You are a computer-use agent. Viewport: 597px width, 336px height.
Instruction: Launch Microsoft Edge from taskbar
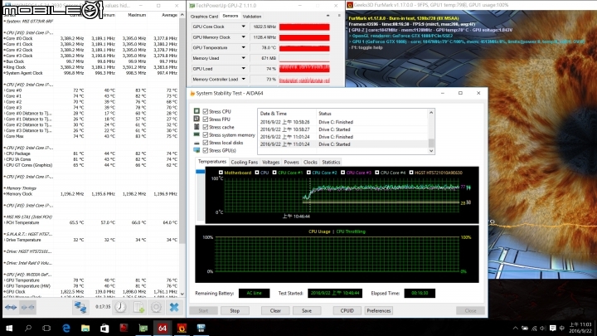[x=66, y=328]
